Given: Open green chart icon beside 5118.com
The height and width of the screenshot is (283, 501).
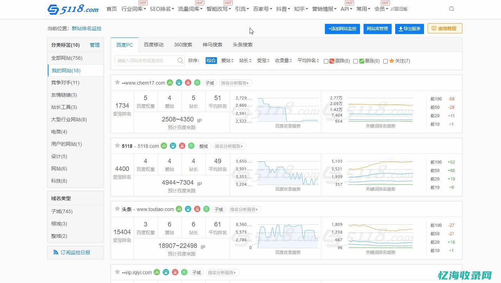Looking at the screenshot, I should [x=164, y=146].
